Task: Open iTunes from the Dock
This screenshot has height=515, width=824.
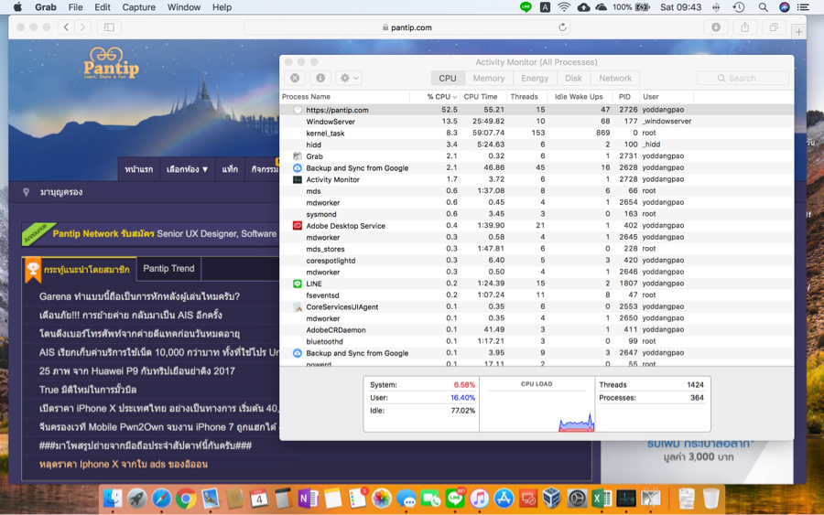Action: [479, 499]
